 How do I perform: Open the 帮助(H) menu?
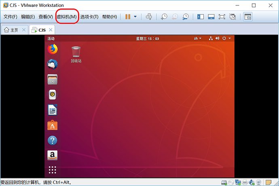(110, 17)
